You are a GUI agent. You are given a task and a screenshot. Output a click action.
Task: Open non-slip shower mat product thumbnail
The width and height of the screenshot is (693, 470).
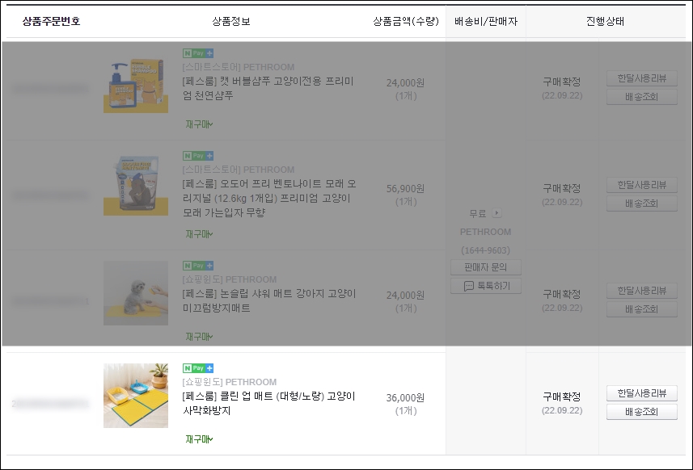point(136,293)
